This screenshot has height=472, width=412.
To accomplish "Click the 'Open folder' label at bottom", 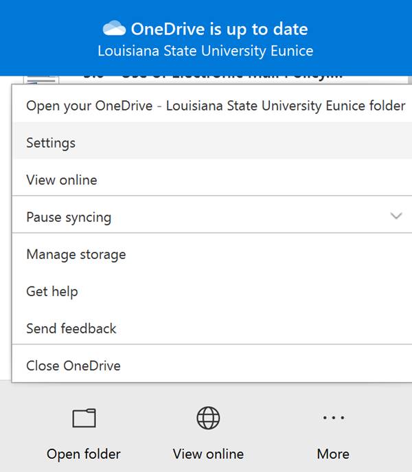I will [84, 454].
